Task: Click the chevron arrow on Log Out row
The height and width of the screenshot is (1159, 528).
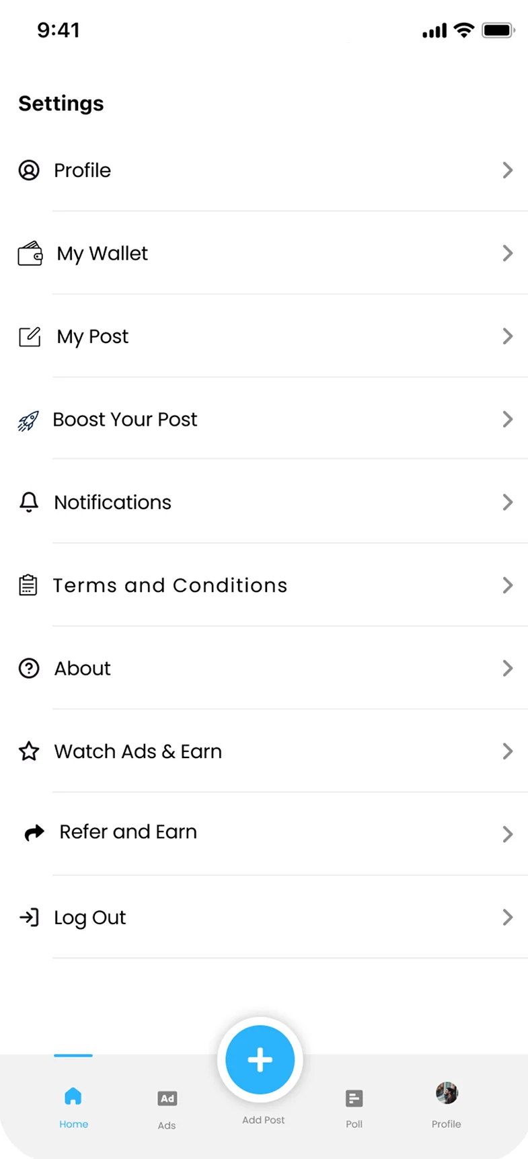Action: [508, 918]
